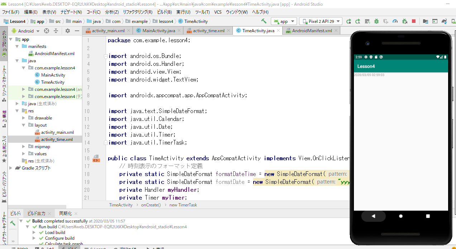Screen dimensions: 456x249
Task: Open Project Structure icon in toolbar
Action: click(x=426, y=21)
